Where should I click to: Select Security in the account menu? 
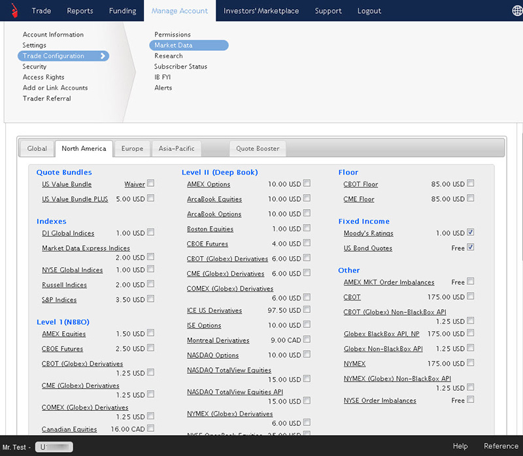point(35,67)
